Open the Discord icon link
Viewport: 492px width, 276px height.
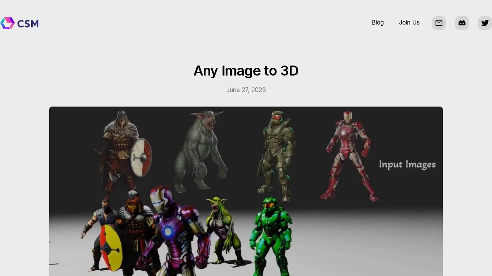462,23
